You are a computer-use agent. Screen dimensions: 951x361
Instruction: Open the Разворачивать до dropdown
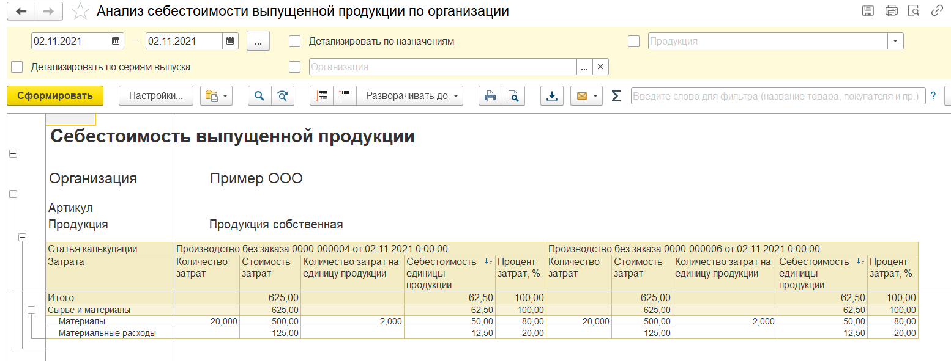pyautogui.click(x=410, y=96)
